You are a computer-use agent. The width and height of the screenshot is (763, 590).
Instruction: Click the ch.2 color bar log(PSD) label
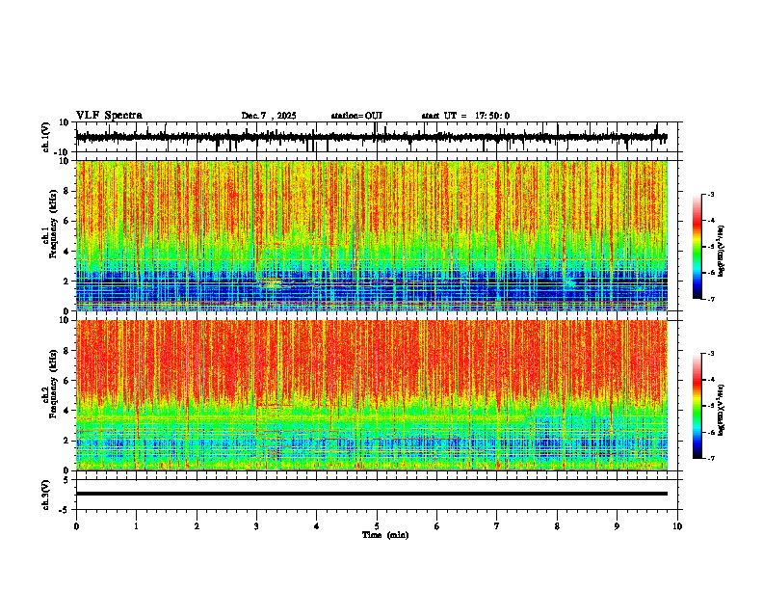[x=722, y=410]
